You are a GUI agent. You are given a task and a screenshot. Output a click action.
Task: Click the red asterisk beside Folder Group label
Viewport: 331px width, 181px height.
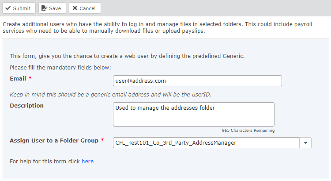tap(103, 141)
